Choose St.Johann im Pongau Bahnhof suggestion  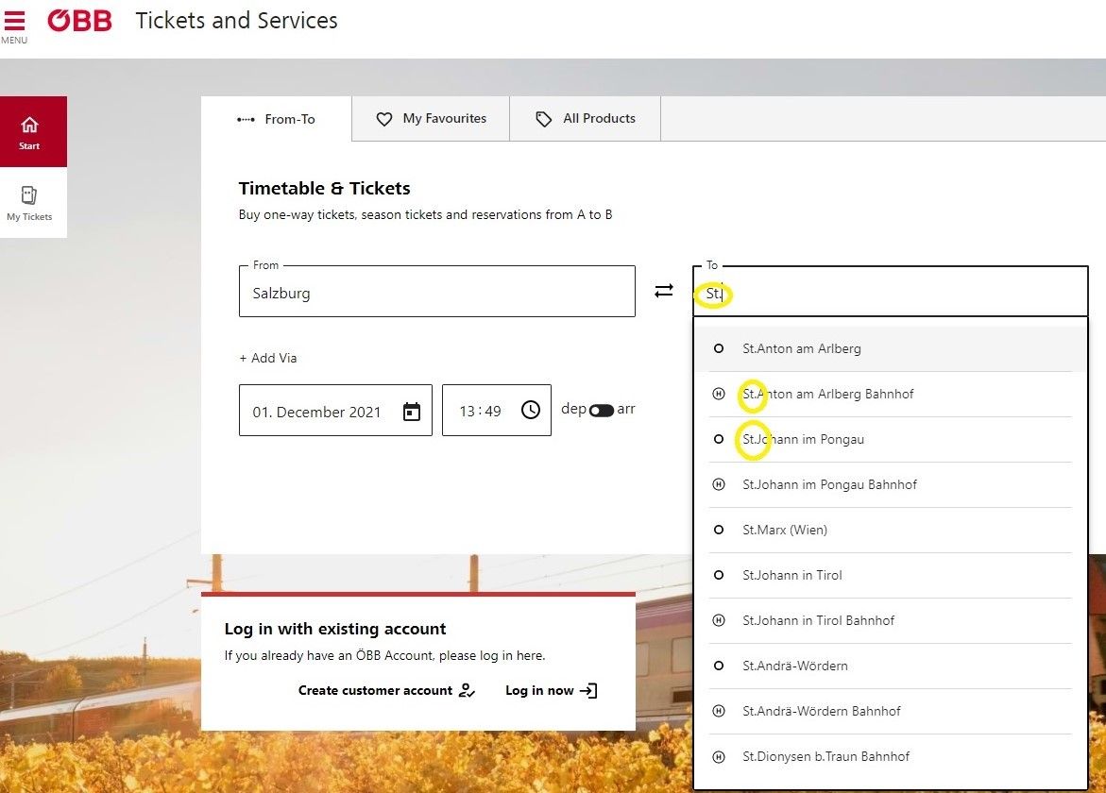coord(829,484)
